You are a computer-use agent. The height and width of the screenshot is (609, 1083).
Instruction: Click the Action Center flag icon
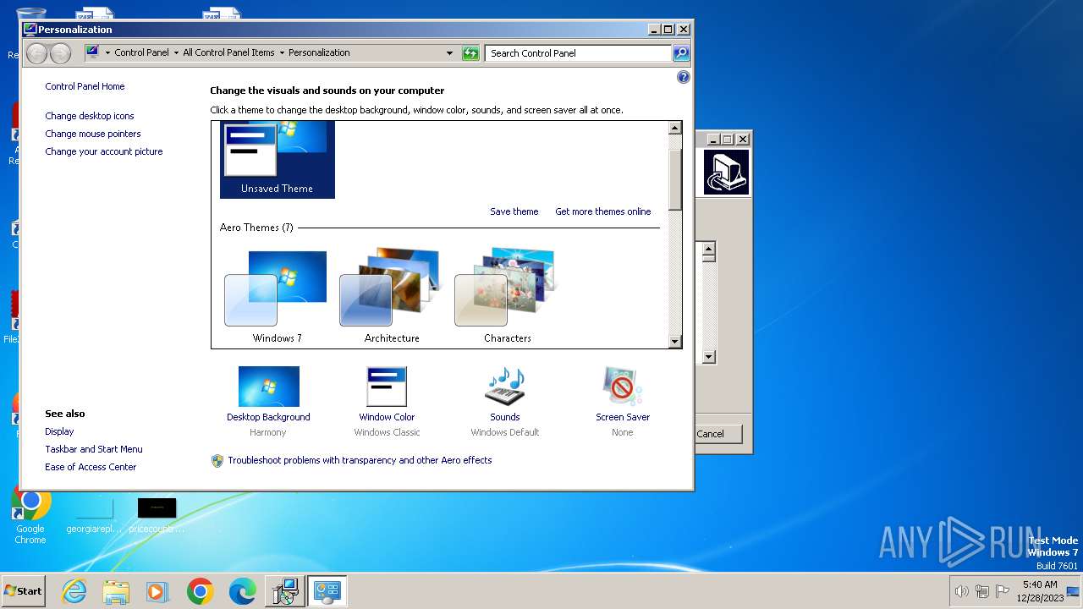click(x=1003, y=591)
